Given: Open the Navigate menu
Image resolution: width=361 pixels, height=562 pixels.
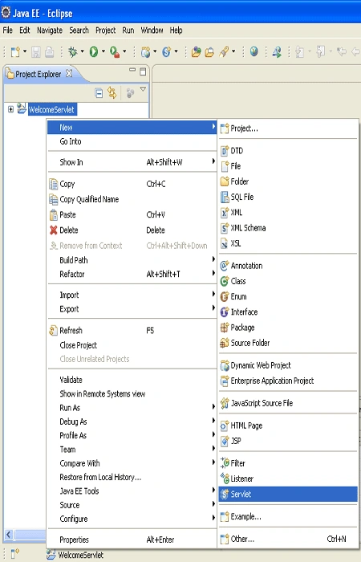Looking at the screenshot, I should point(50,31).
